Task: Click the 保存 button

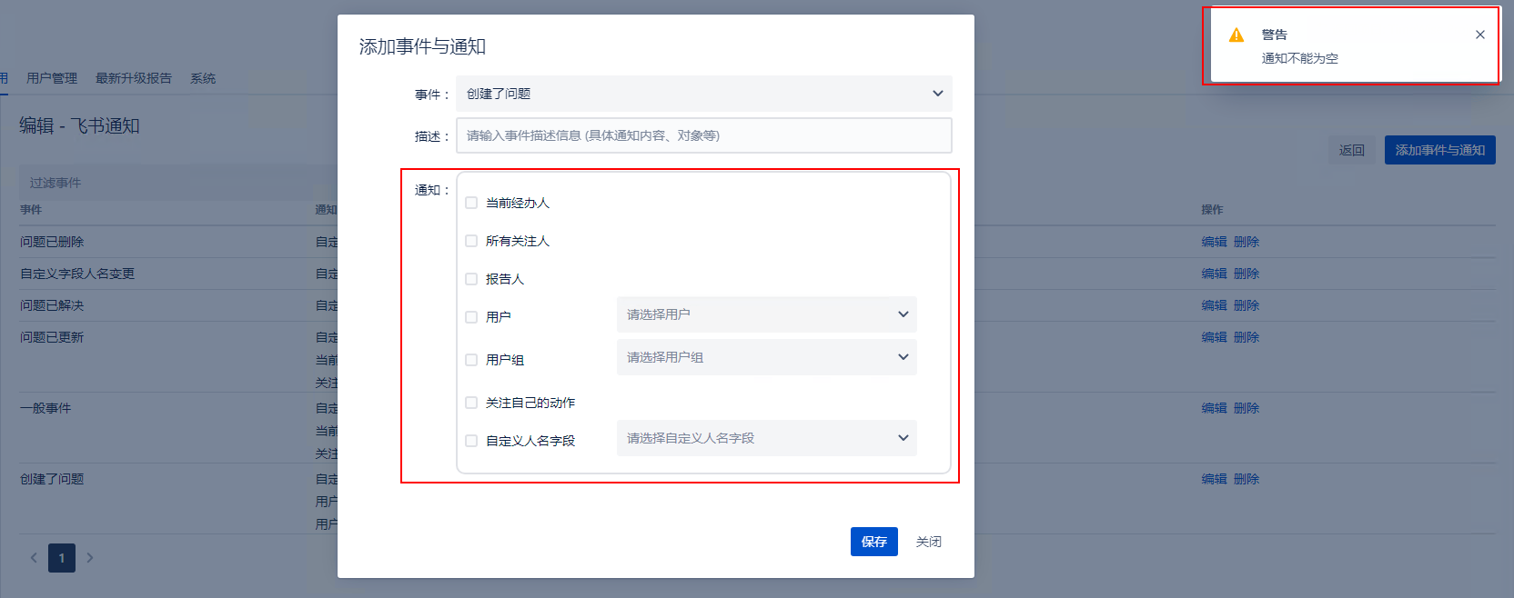Action: [x=873, y=542]
